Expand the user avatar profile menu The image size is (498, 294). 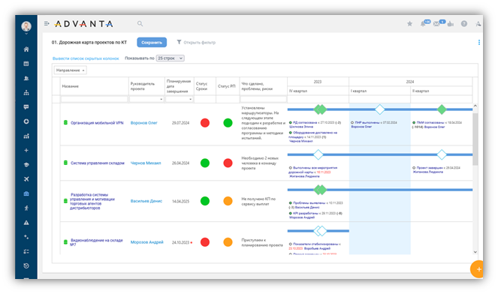pyautogui.click(x=26, y=27)
